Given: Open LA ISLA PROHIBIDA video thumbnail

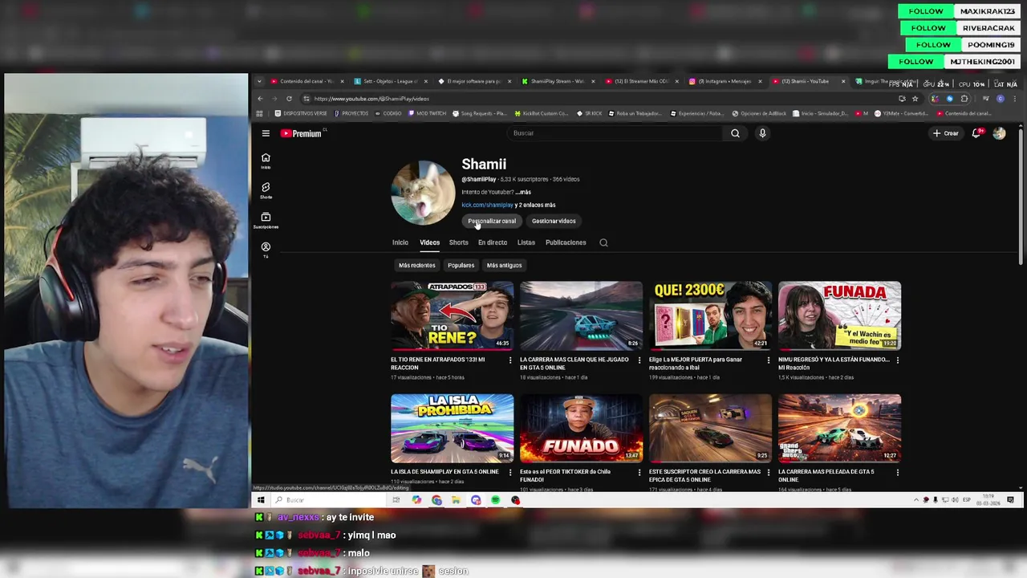Looking at the screenshot, I should 452,428.
